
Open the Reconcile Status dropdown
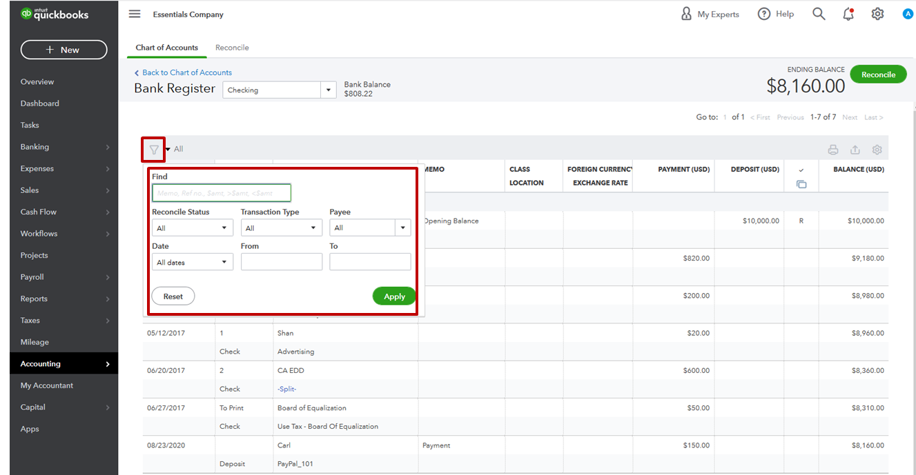192,228
